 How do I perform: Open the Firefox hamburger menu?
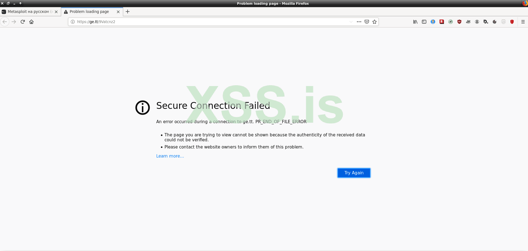tap(523, 22)
